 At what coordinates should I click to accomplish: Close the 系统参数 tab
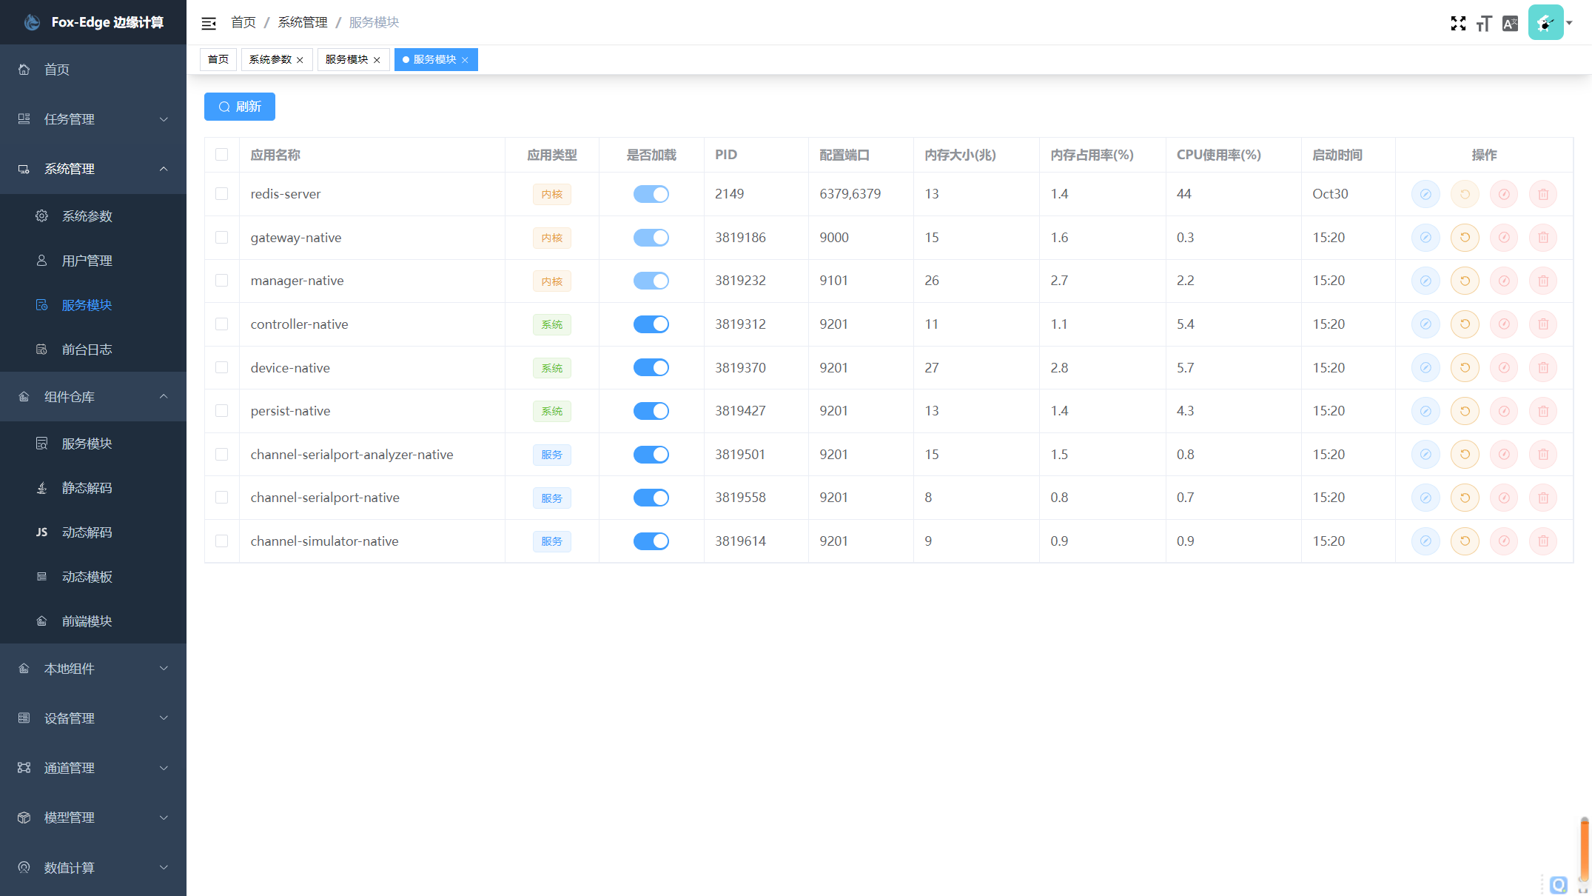pyautogui.click(x=300, y=60)
